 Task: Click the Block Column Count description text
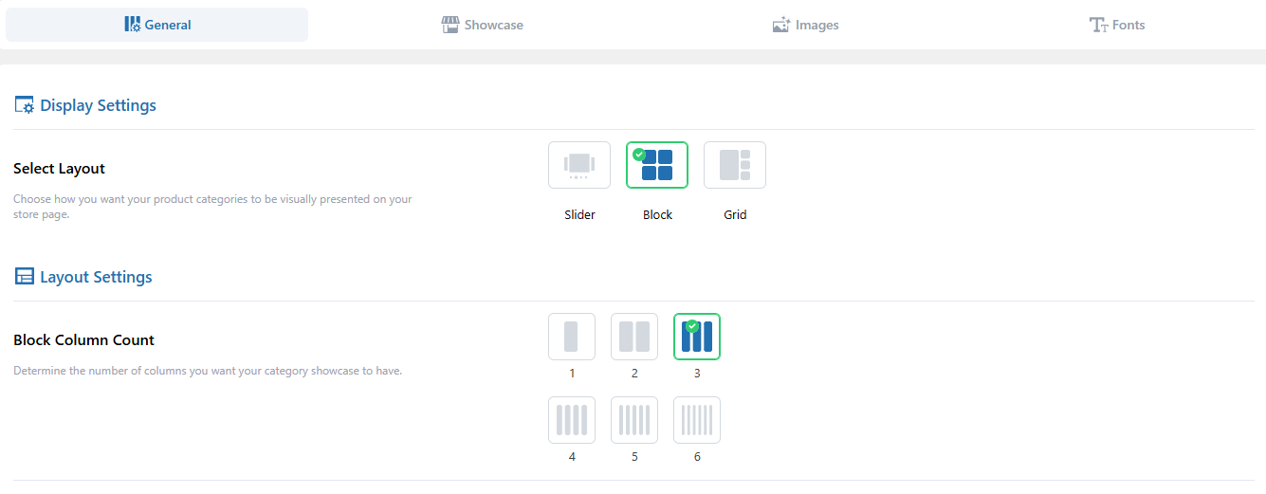click(208, 371)
